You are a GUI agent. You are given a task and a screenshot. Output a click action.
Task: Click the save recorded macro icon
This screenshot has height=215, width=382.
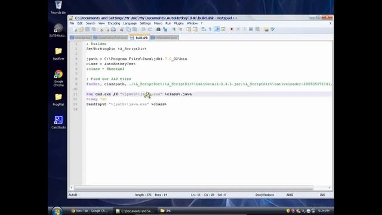(257, 29)
